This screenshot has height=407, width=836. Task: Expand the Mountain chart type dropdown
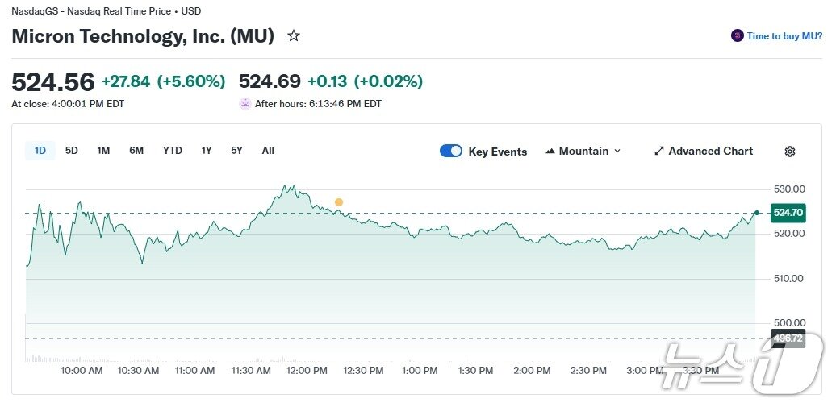pos(617,152)
